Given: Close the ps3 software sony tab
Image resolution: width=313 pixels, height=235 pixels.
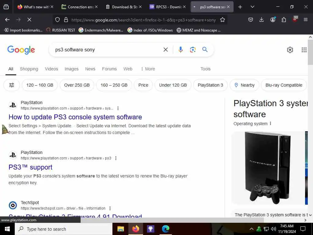Looking at the screenshot, I should [x=228, y=7].
